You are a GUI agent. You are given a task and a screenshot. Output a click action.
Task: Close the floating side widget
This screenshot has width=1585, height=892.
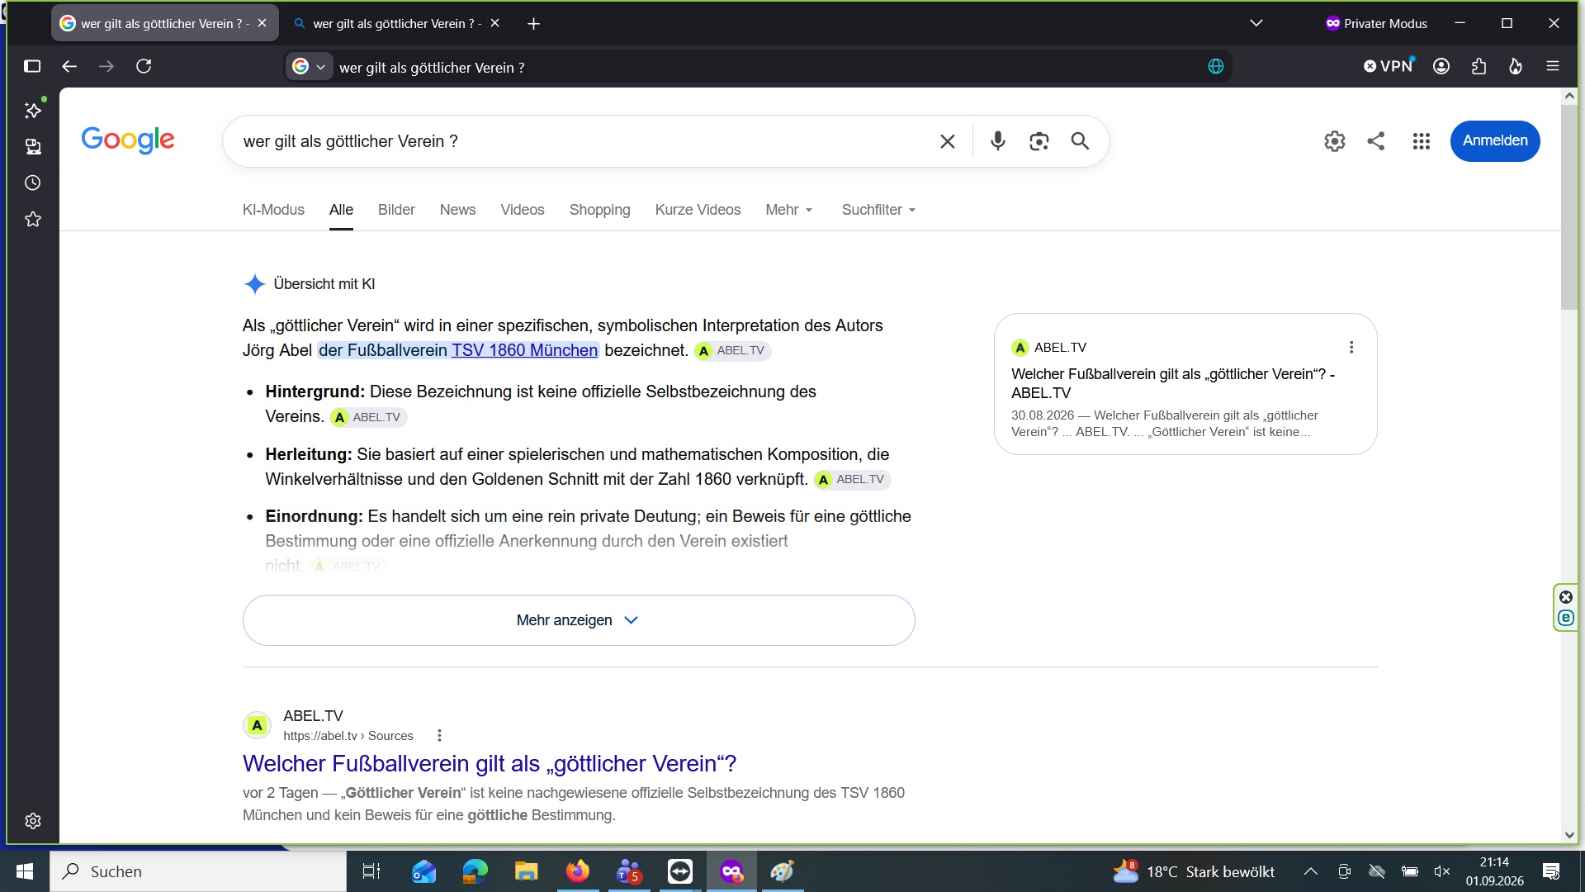point(1566,597)
